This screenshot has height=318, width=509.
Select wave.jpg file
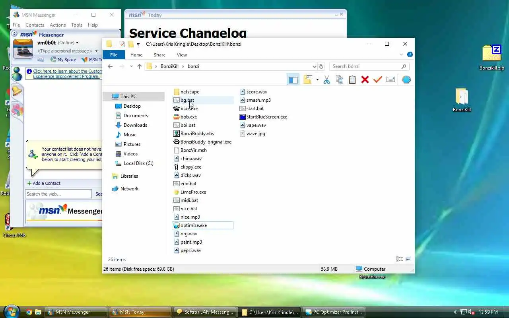pyautogui.click(x=256, y=134)
